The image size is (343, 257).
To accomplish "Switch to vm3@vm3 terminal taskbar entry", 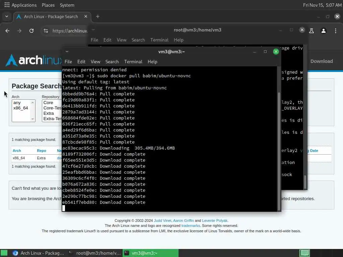I will pos(150,253).
